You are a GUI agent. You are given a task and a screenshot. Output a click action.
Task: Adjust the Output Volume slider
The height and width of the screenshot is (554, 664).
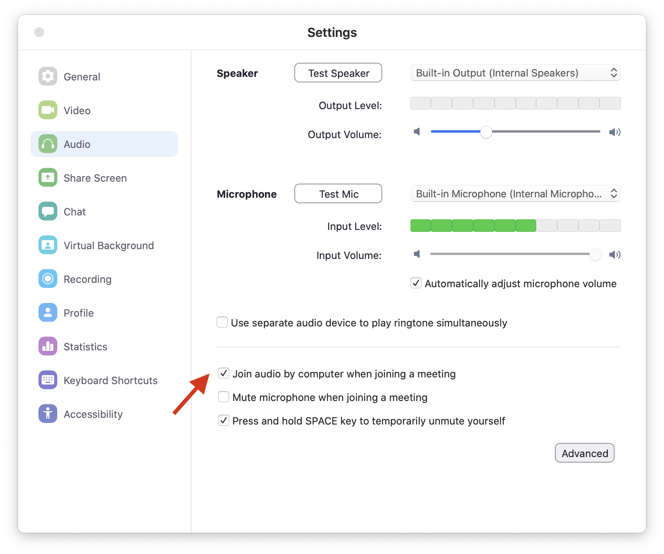(487, 133)
